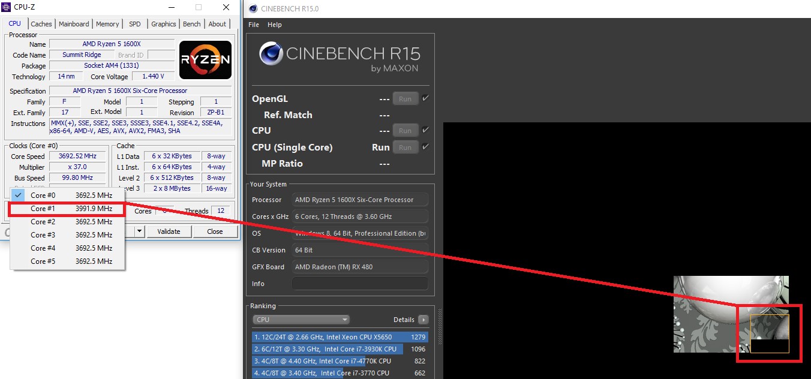
Task: Toggle the CPU test checkbox
Action: [x=425, y=130]
